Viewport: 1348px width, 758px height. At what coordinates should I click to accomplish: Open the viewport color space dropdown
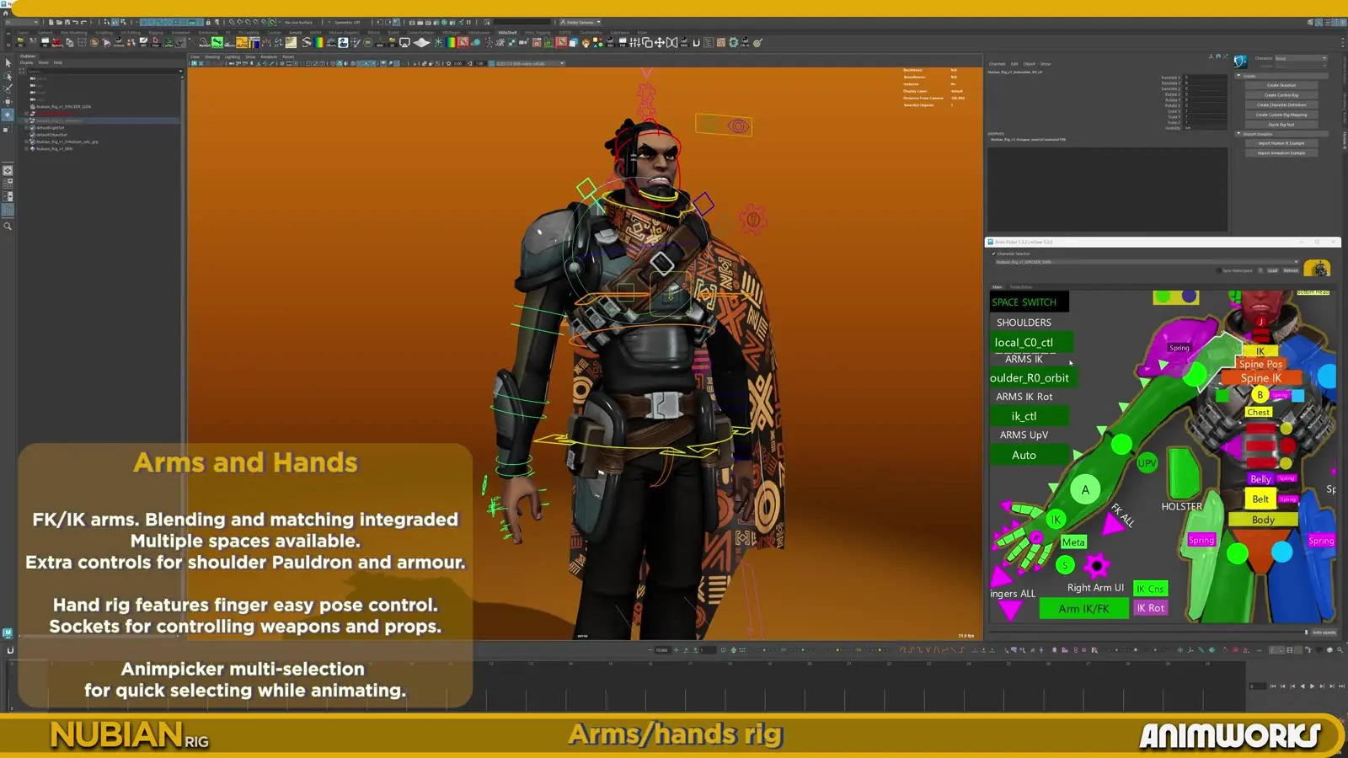click(x=529, y=63)
